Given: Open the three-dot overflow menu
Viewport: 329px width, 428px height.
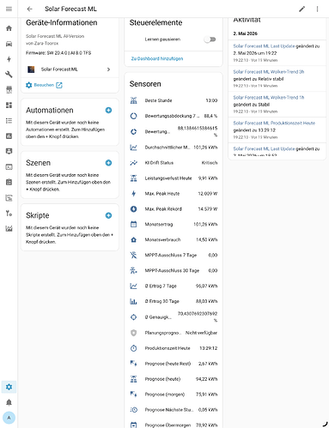Looking at the screenshot, I should pyautogui.click(x=317, y=9).
